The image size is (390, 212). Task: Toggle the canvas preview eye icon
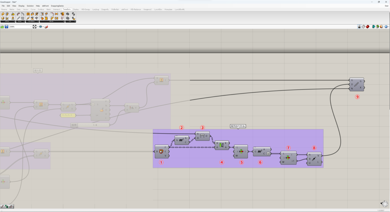click(40, 27)
